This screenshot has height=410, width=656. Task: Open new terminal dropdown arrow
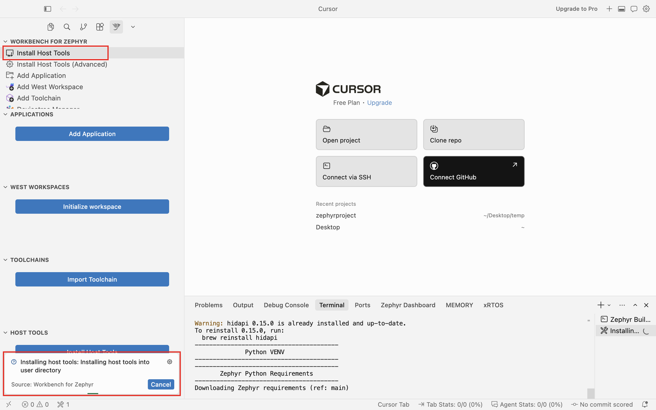pos(609,305)
